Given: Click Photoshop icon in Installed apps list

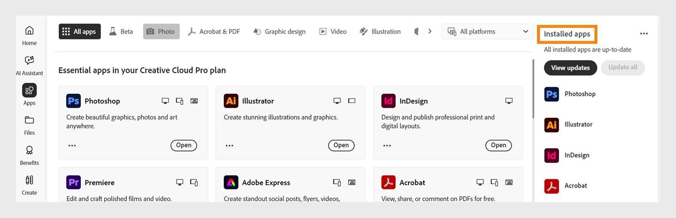Looking at the screenshot, I should pos(551,94).
